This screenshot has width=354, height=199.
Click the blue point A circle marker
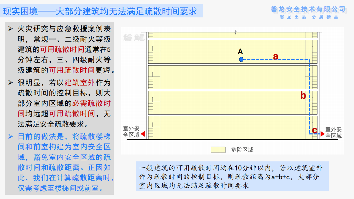coord(241,59)
